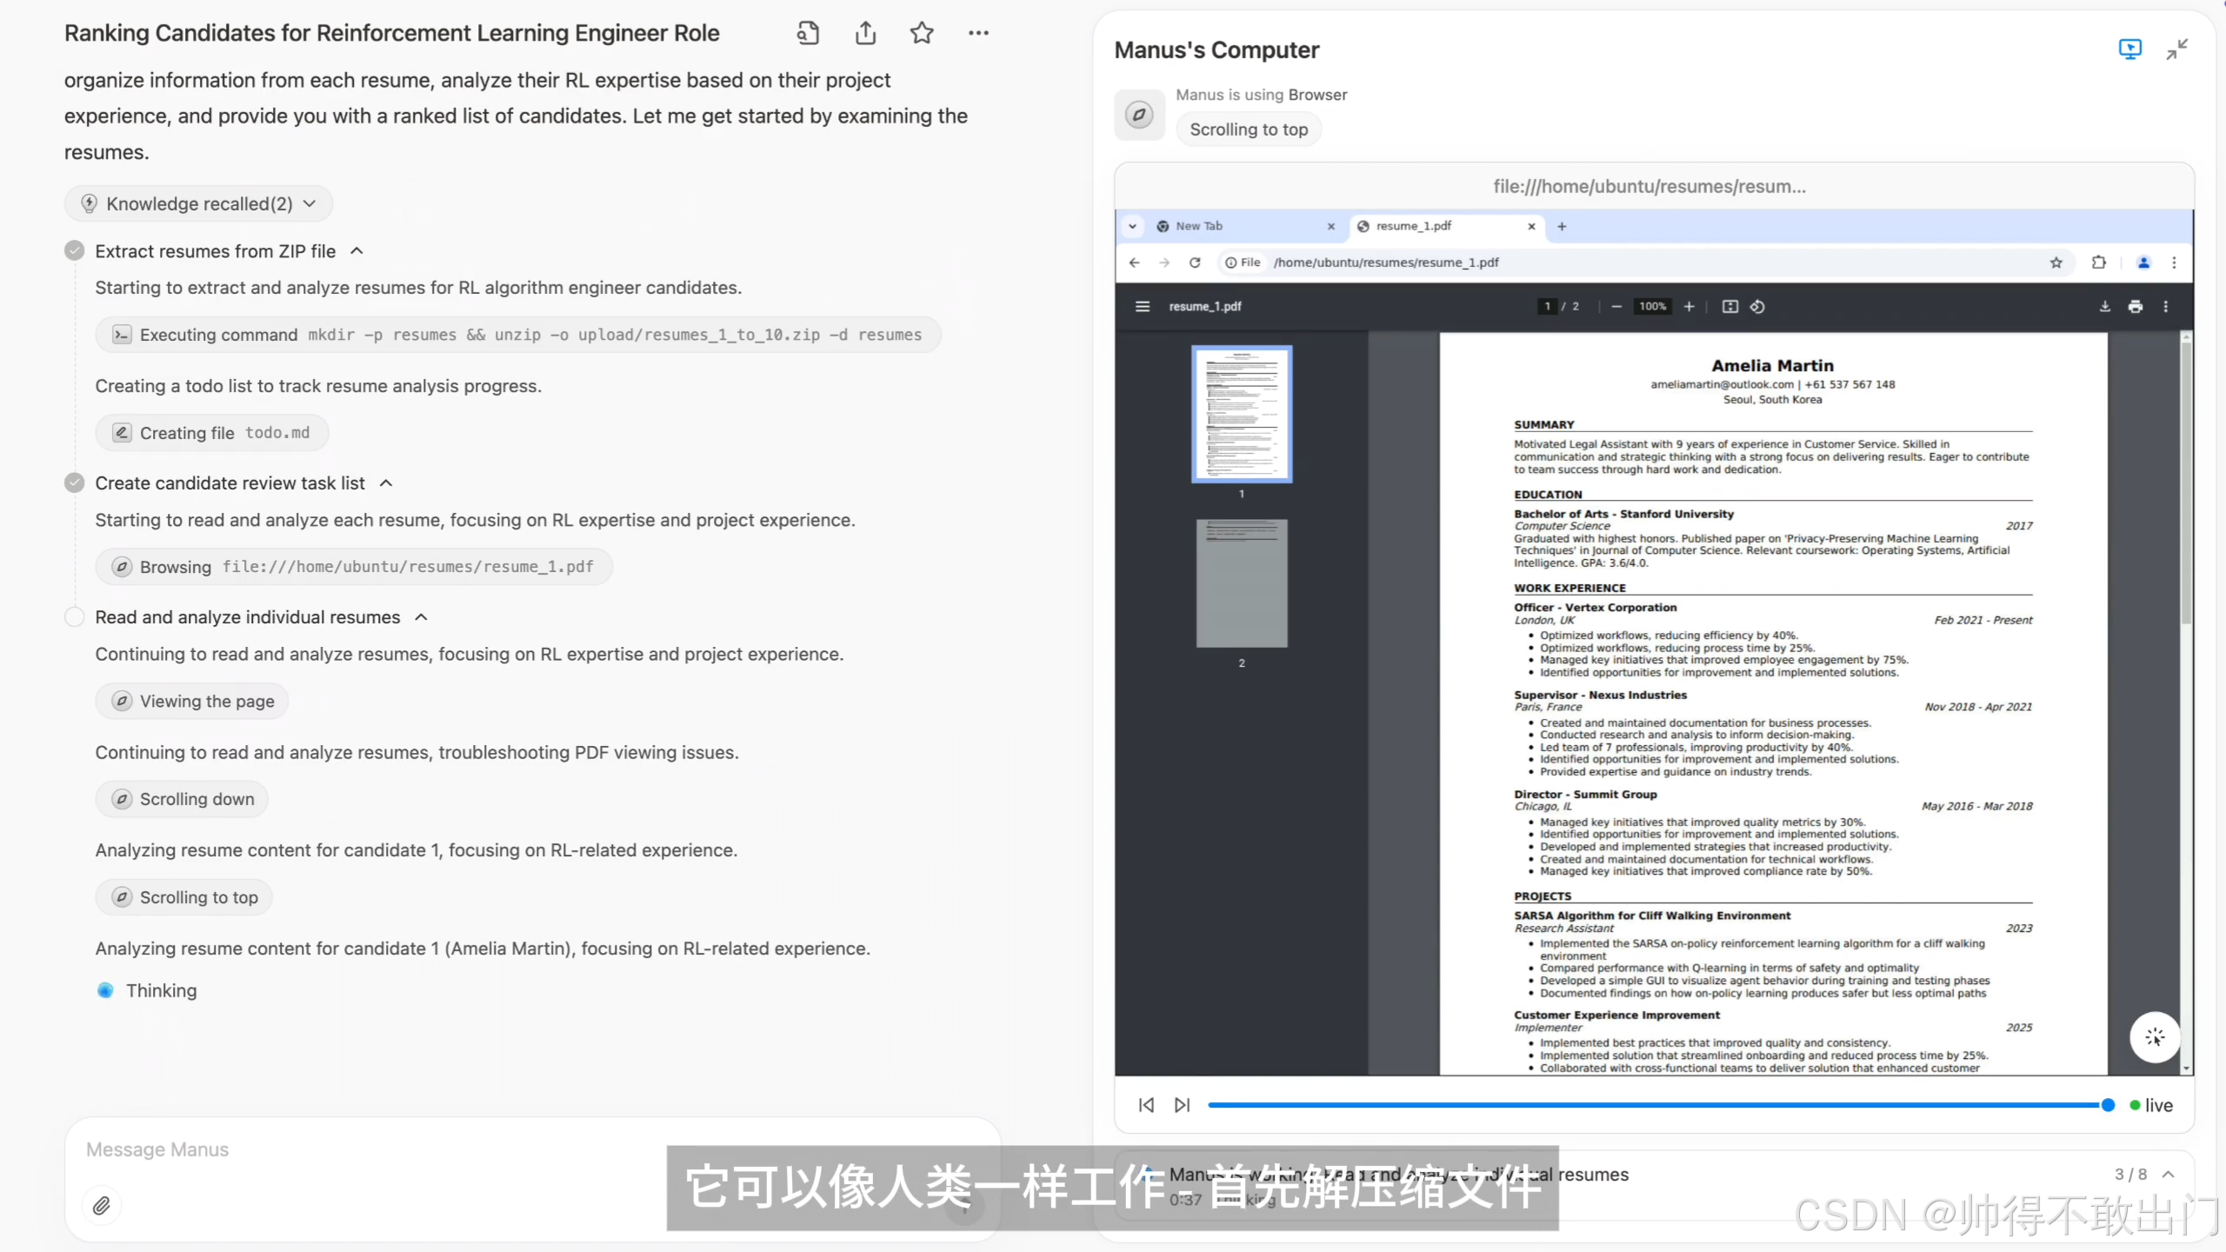The height and width of the screenshot is (1252, 2226).
Task: Toggle the PDF sidebar hamburger menu
Action: pyautogui.click(x=1143, y=306)
